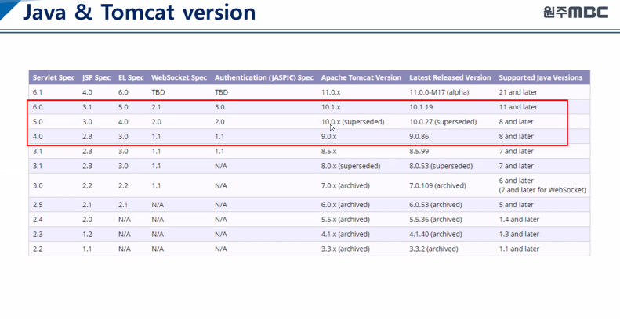Click '7 and later' in the 8.0.x row
620x319 pixels.
pyautogui.click(x=516, y=166)
